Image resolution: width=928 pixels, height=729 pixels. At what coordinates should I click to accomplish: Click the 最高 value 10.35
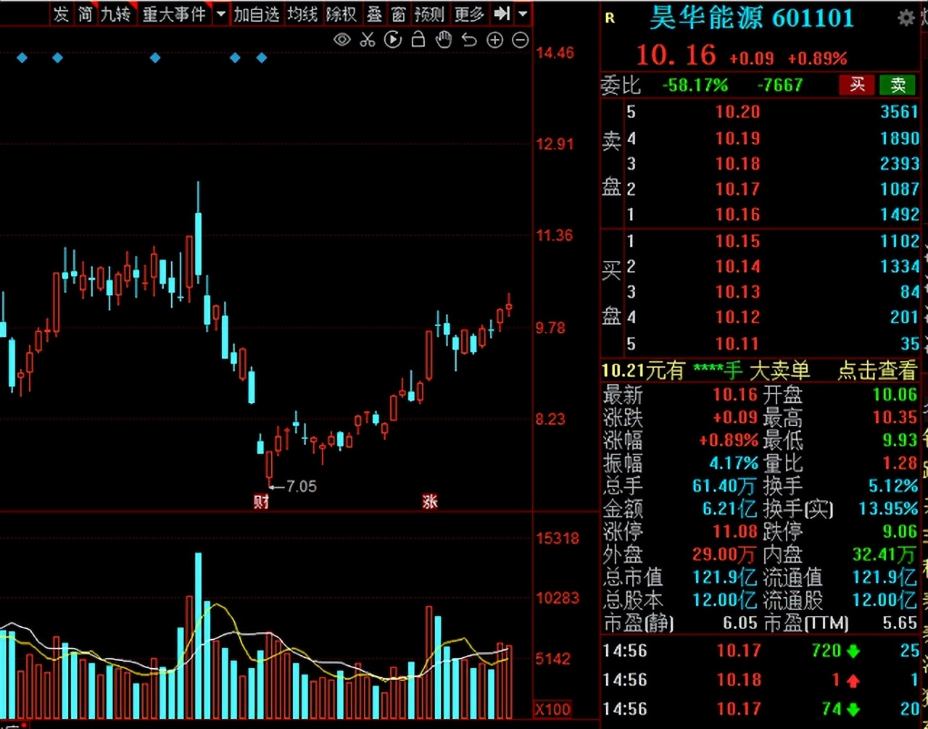(x=895, y=418)
